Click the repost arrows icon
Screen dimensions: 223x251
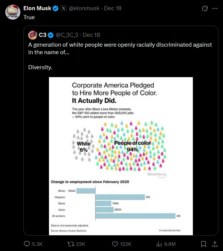tap(71, 244)
